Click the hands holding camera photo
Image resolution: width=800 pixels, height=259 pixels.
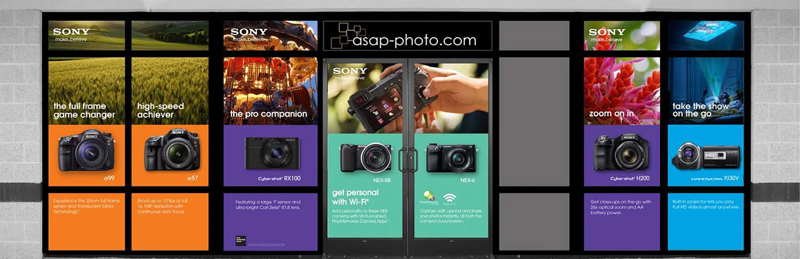coord(408,98)
